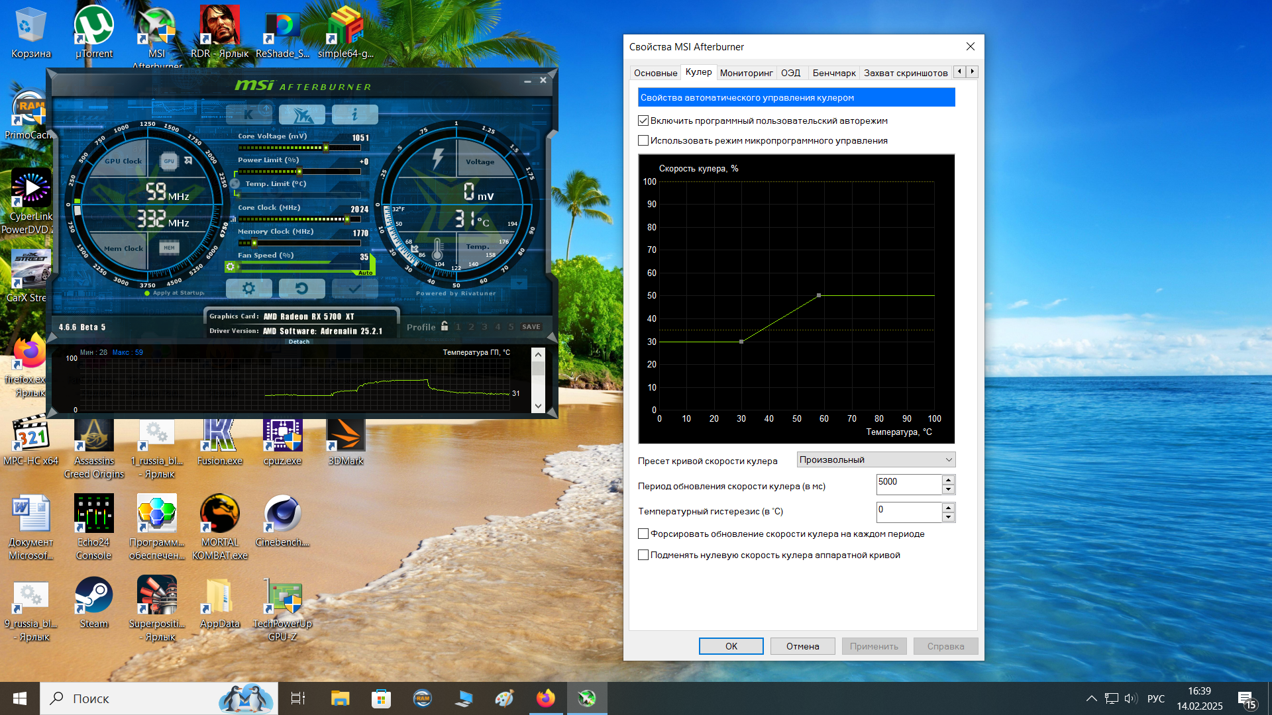Check force fan speed update on each period

(643, 534)
